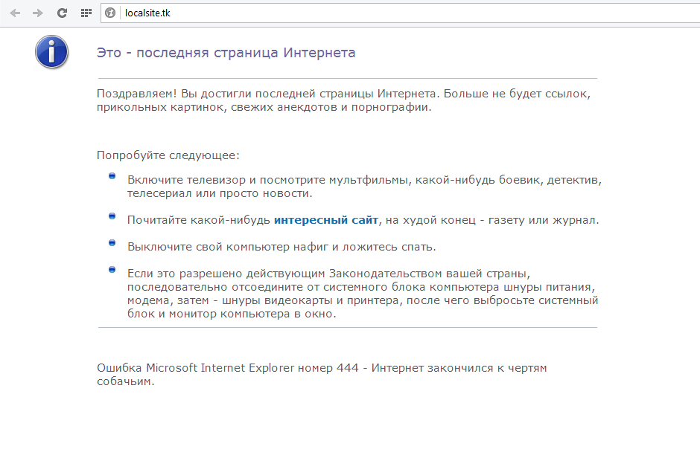The width and height of the screenshot is (700, 452).
Task: Click the "Ошибка Microsoft Internet Explorer" error text
Action: pyautogui.click(x=322, y=375)
